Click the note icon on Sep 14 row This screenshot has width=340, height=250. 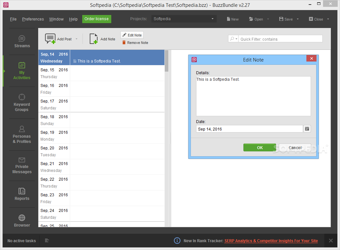(x=75, y=61)
